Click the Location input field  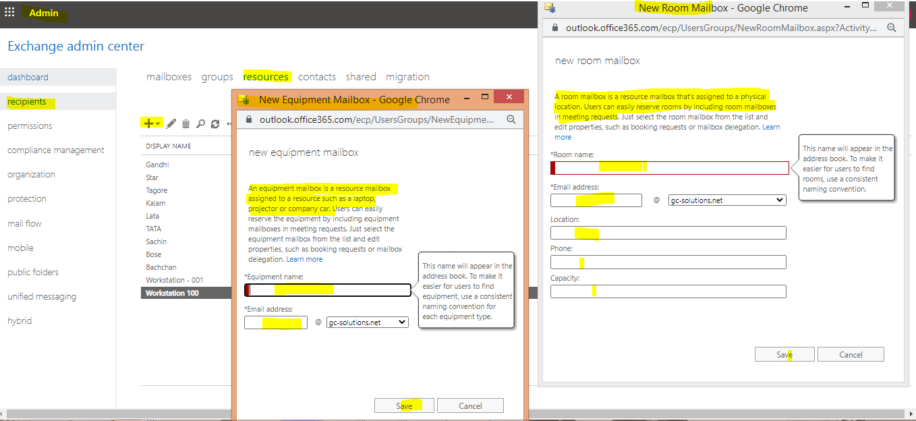click(668, 233)
